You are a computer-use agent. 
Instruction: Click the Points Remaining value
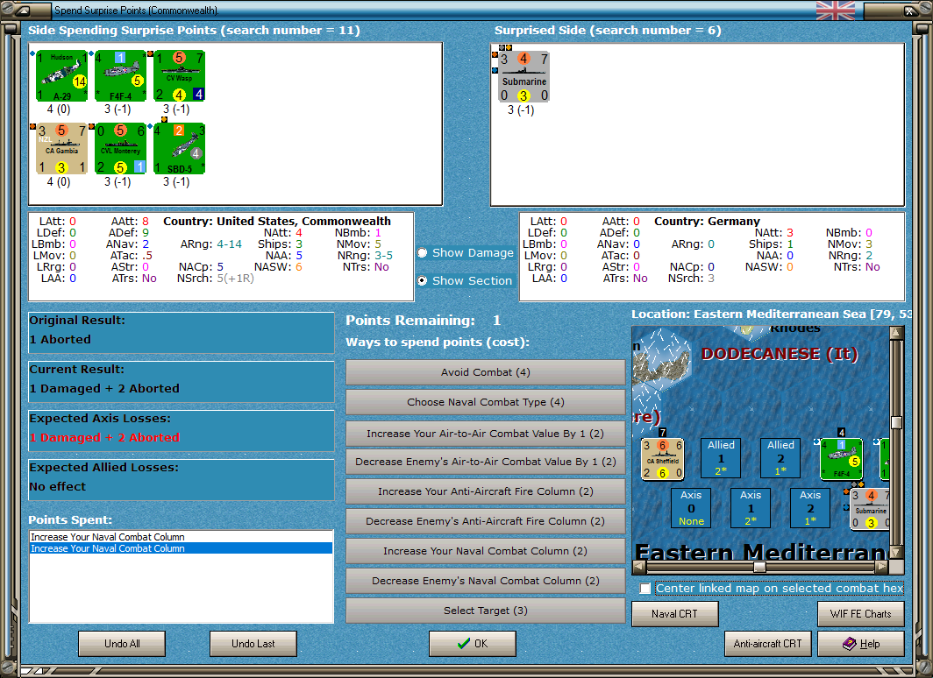(497, 321)
